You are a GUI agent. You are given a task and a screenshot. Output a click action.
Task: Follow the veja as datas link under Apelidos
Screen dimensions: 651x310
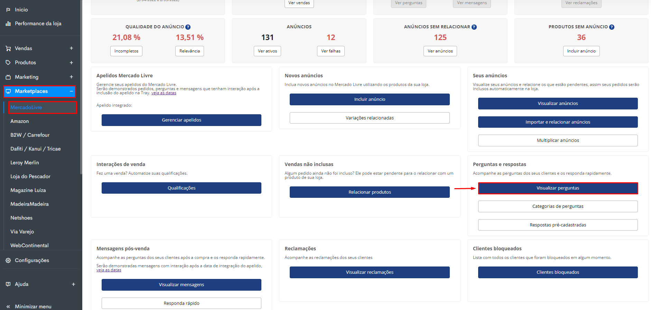[x=164, y=93]
